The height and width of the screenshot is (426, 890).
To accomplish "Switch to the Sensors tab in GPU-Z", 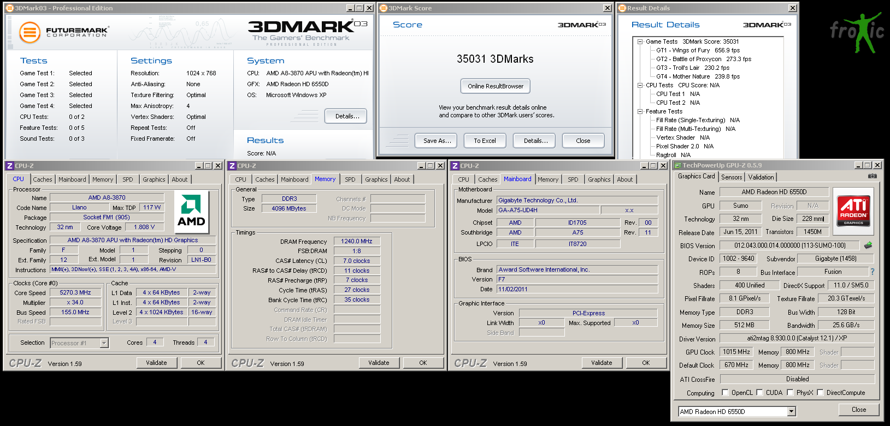I will click(x=732, y=177).
